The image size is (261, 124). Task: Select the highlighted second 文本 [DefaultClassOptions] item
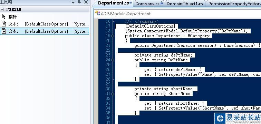coord(45,31)
